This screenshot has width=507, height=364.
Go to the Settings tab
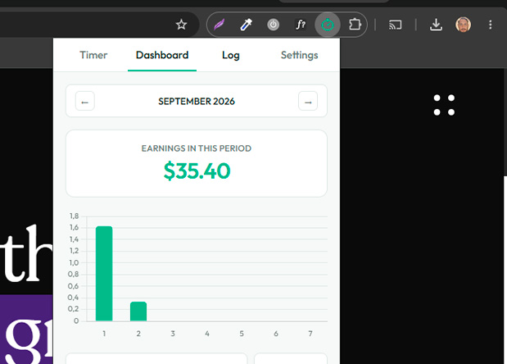[x=300, y=55]
